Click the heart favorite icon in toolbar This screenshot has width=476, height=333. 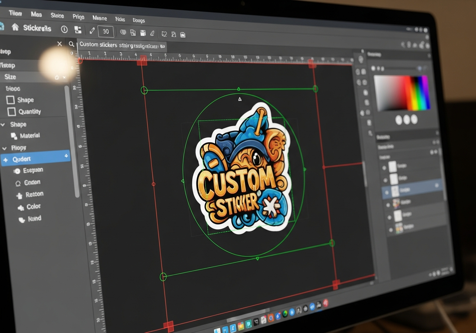[164, 34]
